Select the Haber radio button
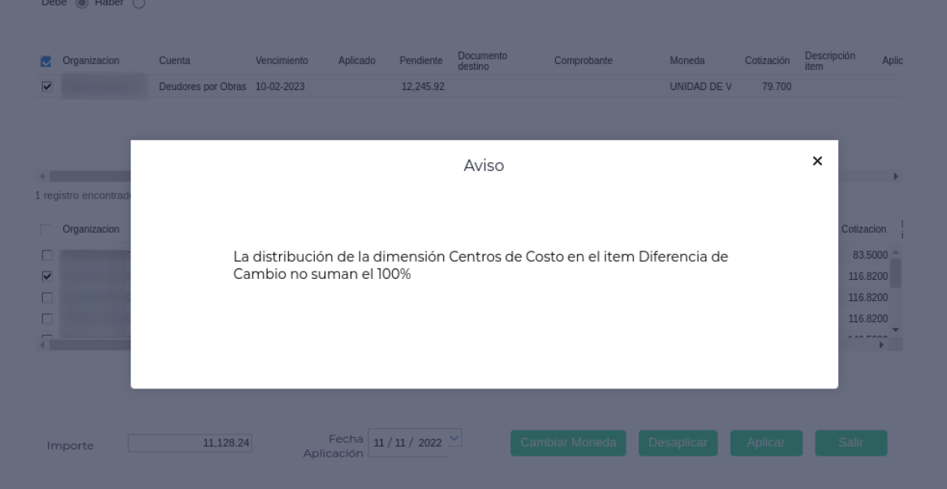This screenshot has height=489, width=947. tap(137, 3)
